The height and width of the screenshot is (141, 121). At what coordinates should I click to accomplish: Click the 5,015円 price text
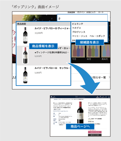[x=38, y=56]
